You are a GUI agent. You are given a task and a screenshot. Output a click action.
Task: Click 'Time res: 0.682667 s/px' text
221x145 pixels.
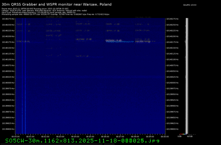pos(75,14)
